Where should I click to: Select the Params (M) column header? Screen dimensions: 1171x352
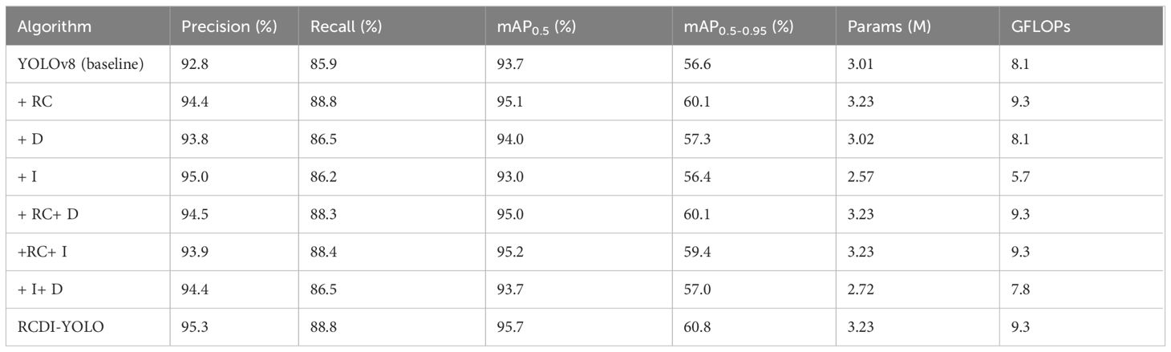(889, 26)
